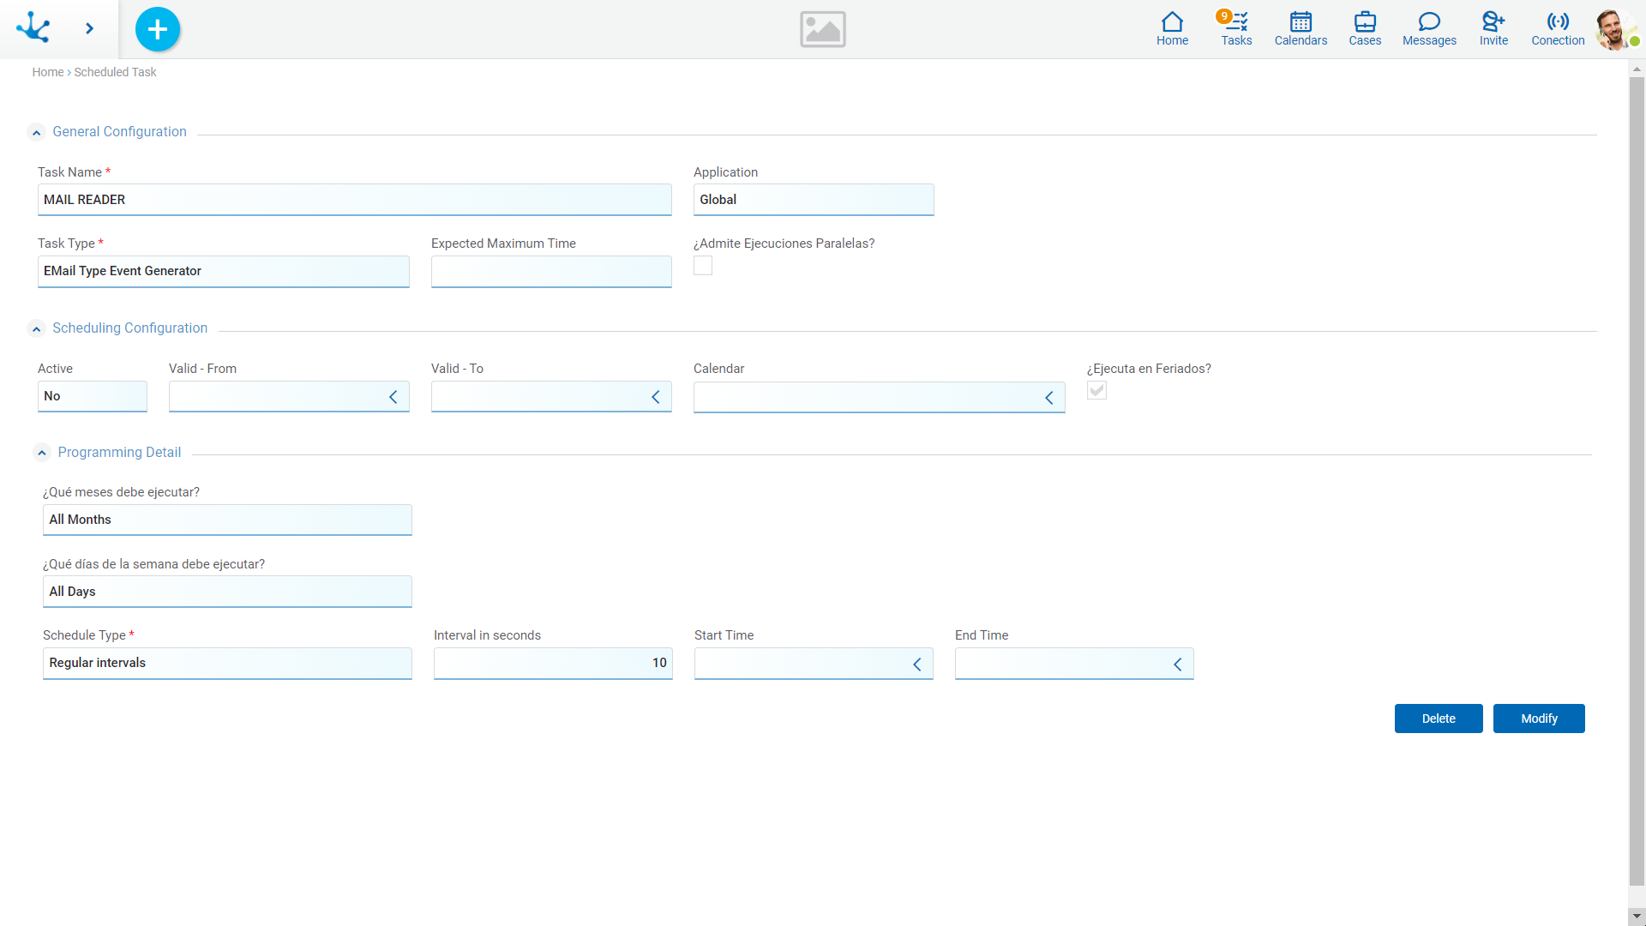
Task: Open the Home breadcrumb link
Action: click(48, 72)
